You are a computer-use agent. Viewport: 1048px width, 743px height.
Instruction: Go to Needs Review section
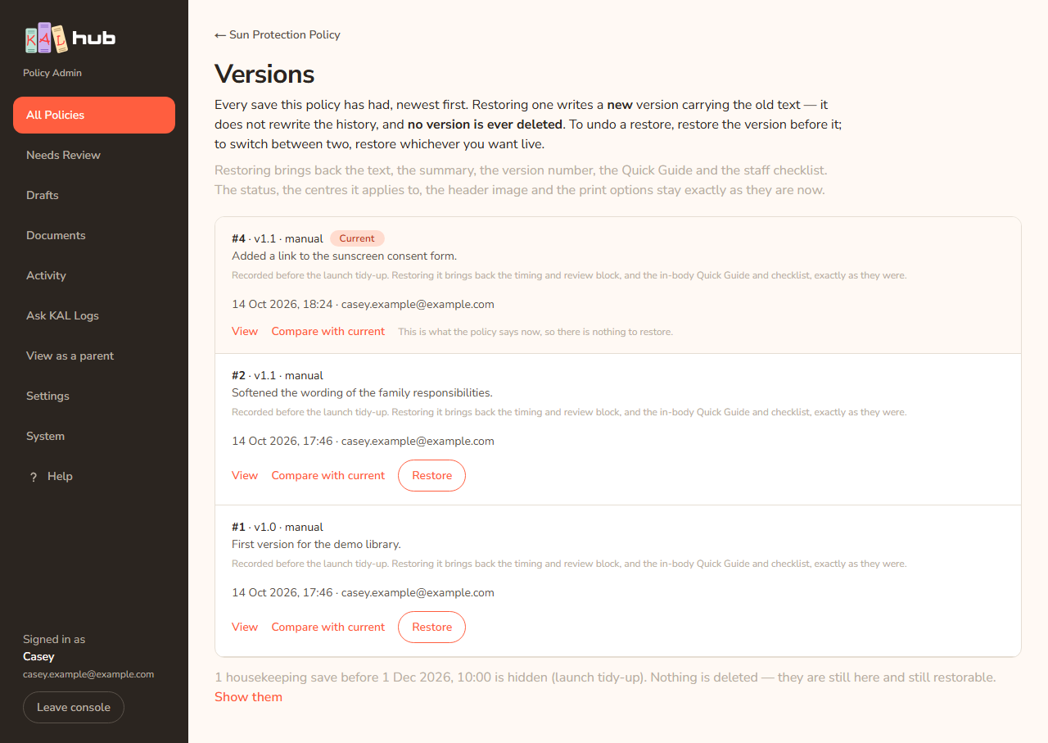point(94,155)
